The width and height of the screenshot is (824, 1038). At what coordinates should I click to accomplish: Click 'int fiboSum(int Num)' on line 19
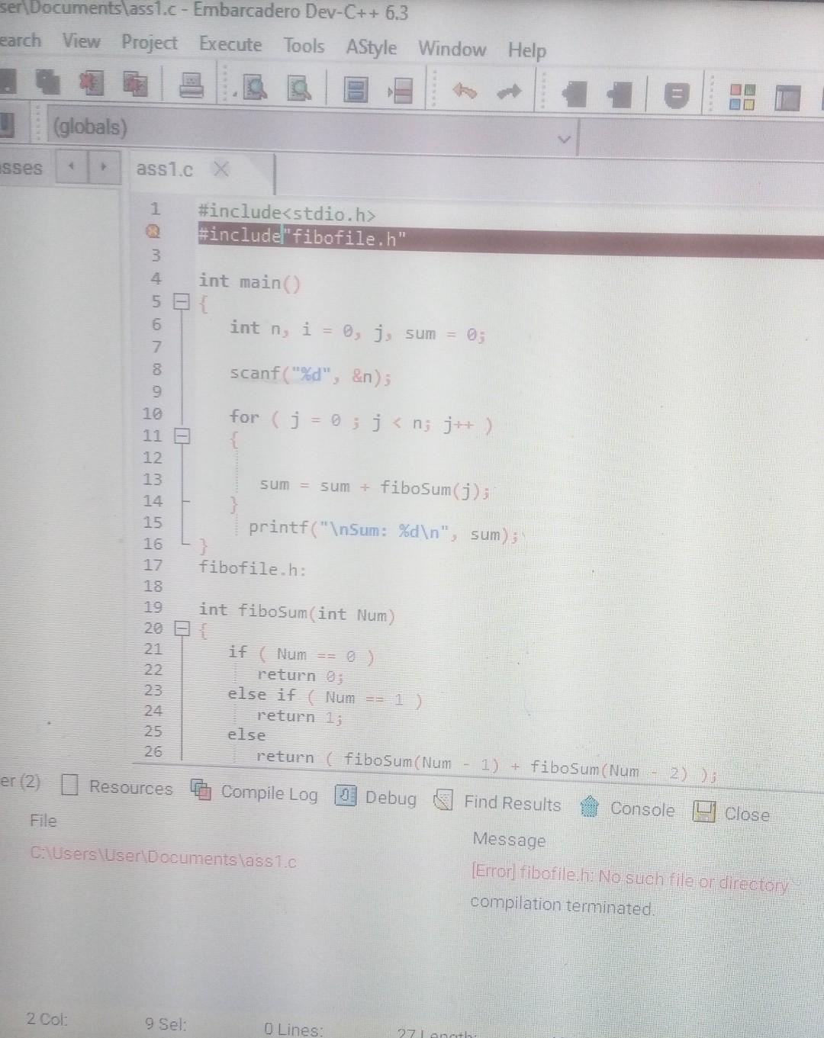tap(297, 612)
